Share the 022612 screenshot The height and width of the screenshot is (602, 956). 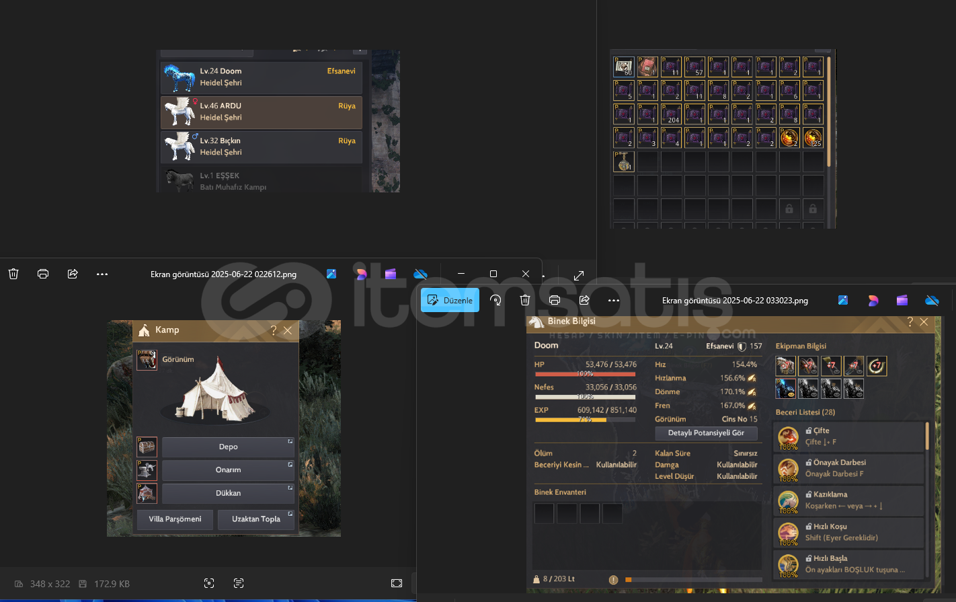pyautogui.click(x=73, y=274)
